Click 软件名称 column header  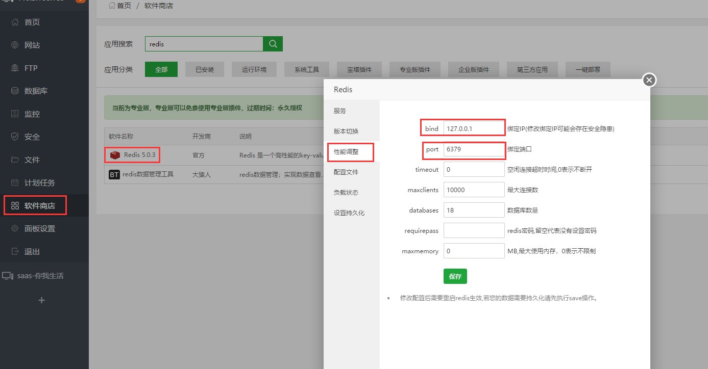121,137
